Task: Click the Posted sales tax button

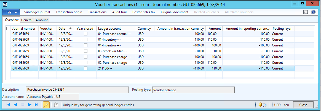Action: [x=143, y=12]
